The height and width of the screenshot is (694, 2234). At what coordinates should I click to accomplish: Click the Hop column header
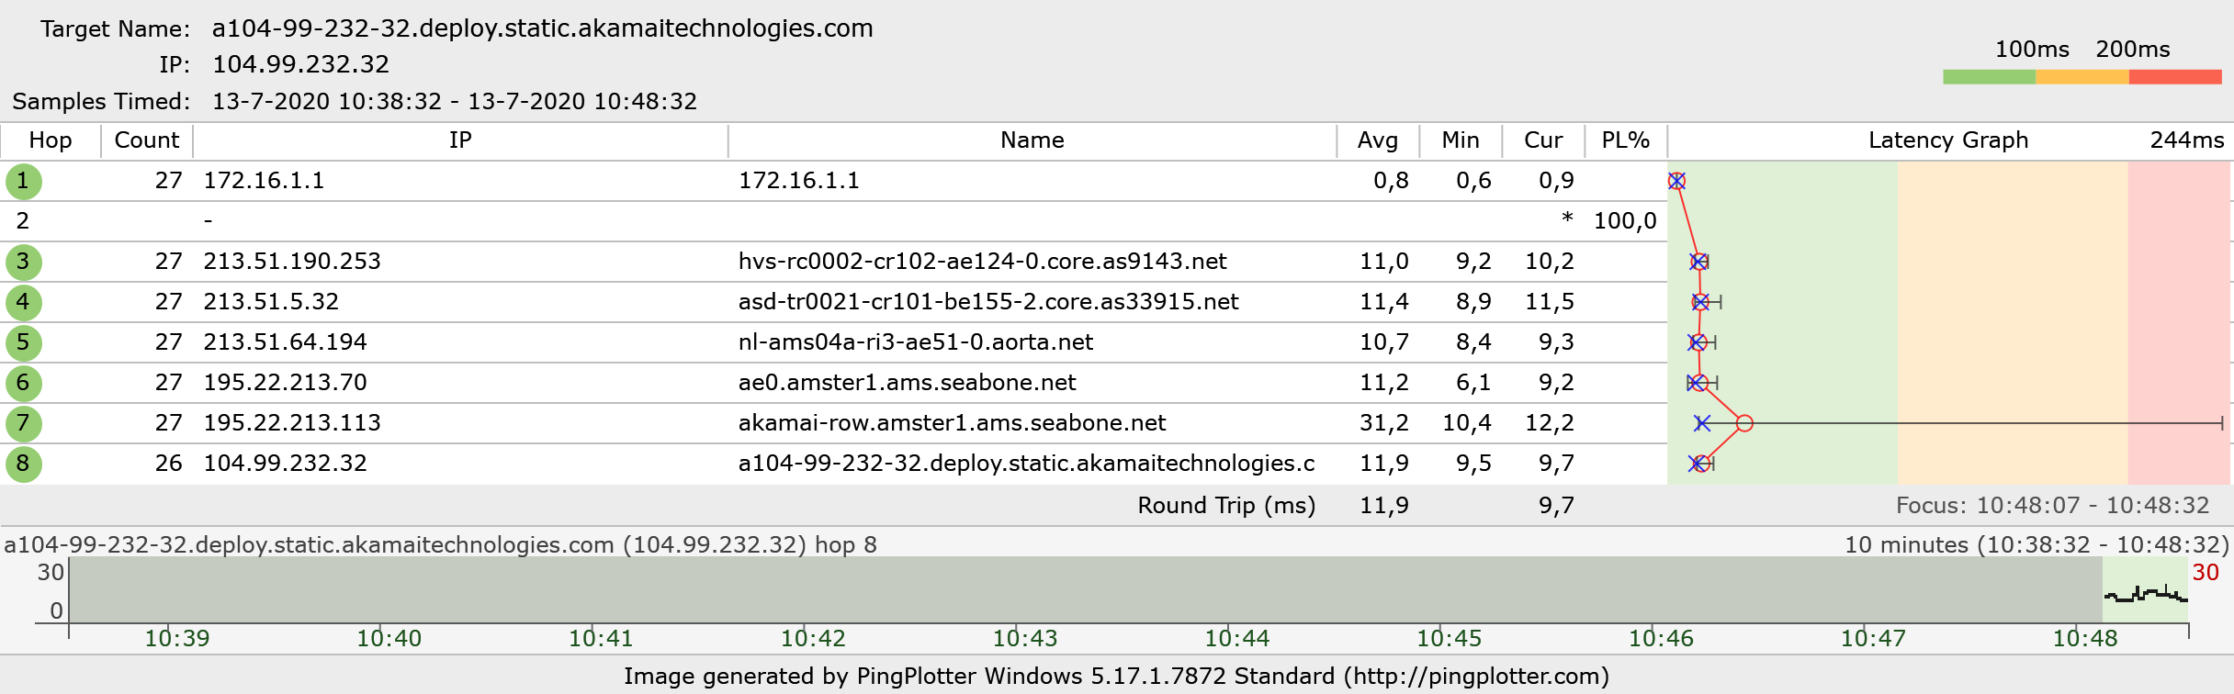pos(51,140)
